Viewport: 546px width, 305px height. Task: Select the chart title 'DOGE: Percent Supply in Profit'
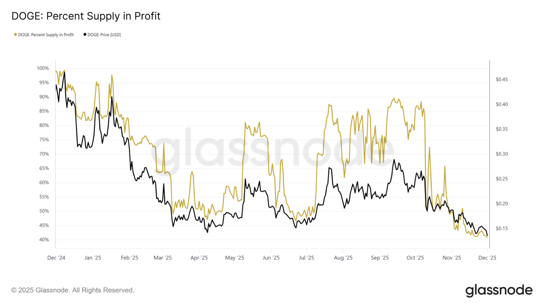pyautogui.click(x=86, y=16)
